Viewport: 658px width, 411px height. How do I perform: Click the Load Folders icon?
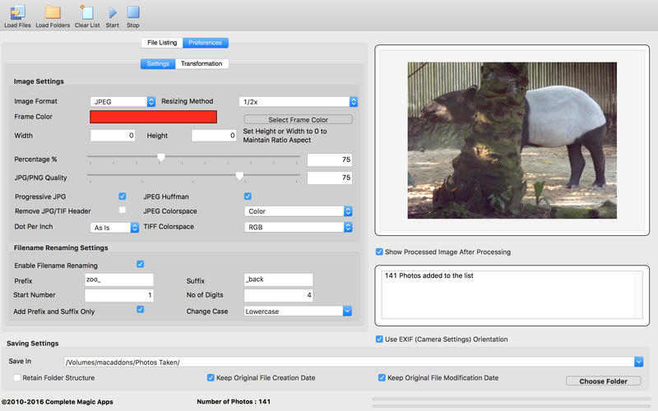pyautogui.click(x=53, y=12)
